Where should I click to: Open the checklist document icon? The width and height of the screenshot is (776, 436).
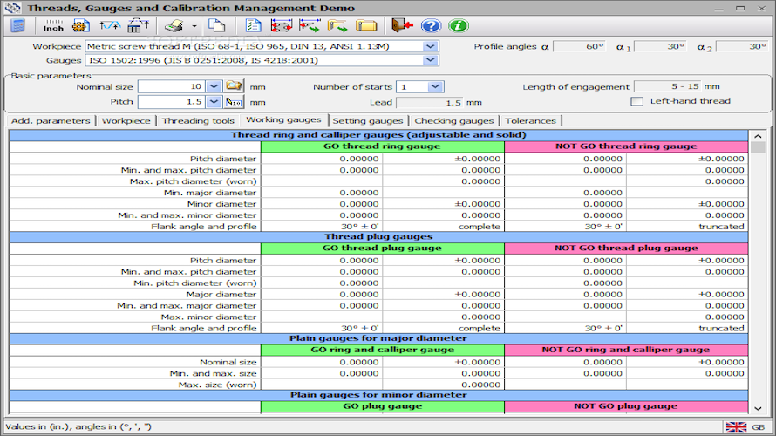point(254,26)
